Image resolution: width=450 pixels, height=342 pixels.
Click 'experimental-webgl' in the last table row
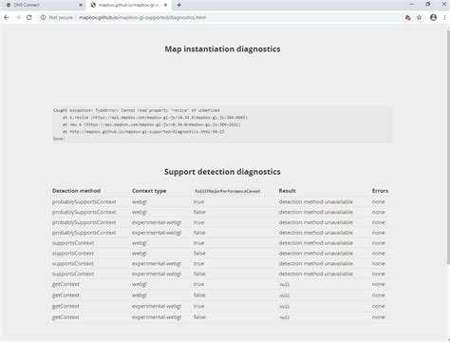(157, 317)
